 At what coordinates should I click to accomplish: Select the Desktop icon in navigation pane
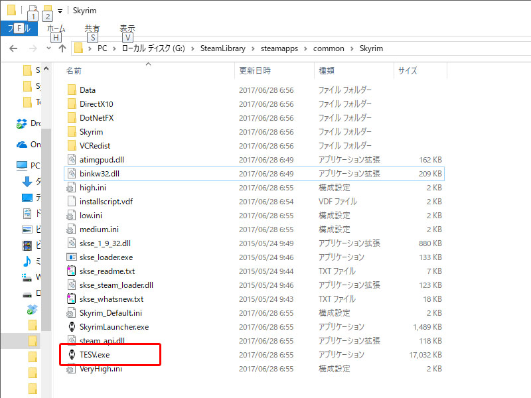27,197
